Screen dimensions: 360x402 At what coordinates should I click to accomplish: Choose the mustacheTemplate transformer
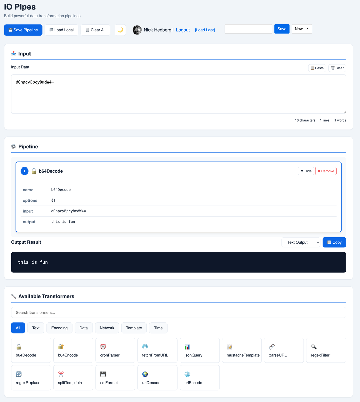click(242, 350)
